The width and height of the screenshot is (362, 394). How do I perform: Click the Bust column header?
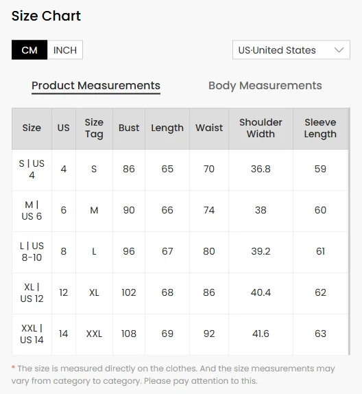coord(129,128)
